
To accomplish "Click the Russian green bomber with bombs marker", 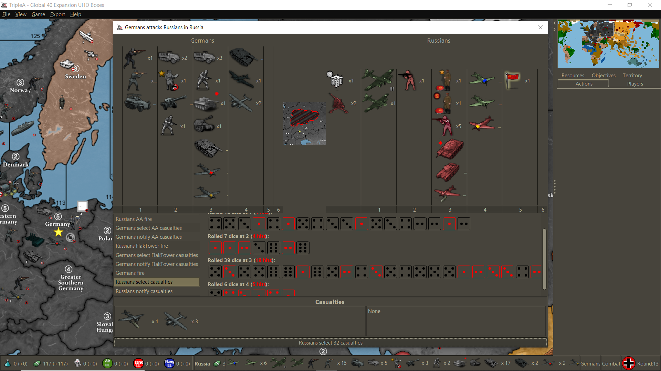I will point(379,80).
